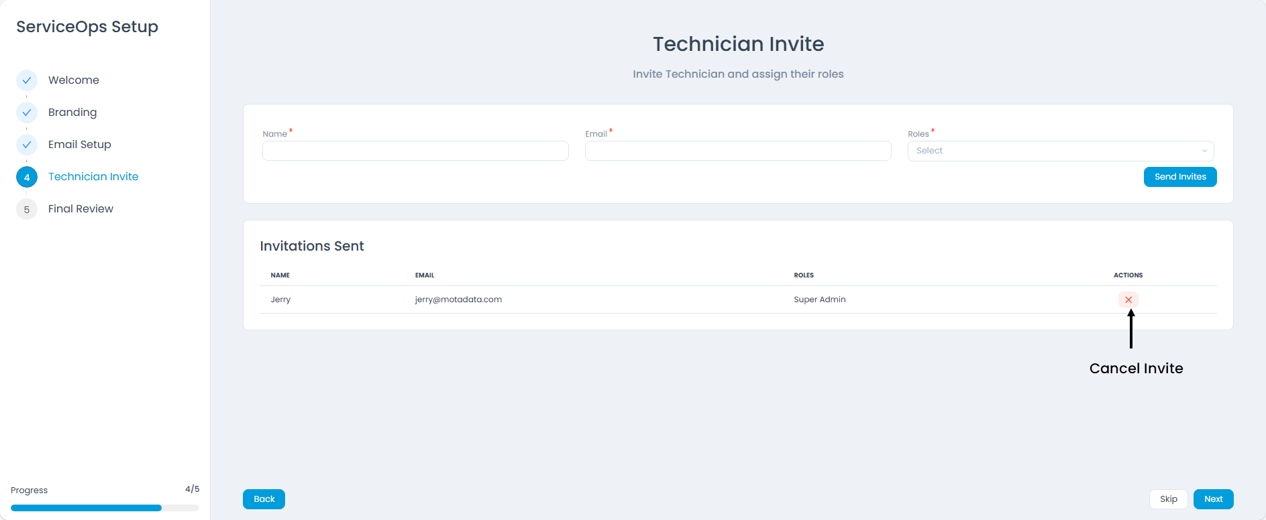Select Technician Invite step label
Image resolution: width=1266 pixels, height=520 pixels.
coord(93,177)
